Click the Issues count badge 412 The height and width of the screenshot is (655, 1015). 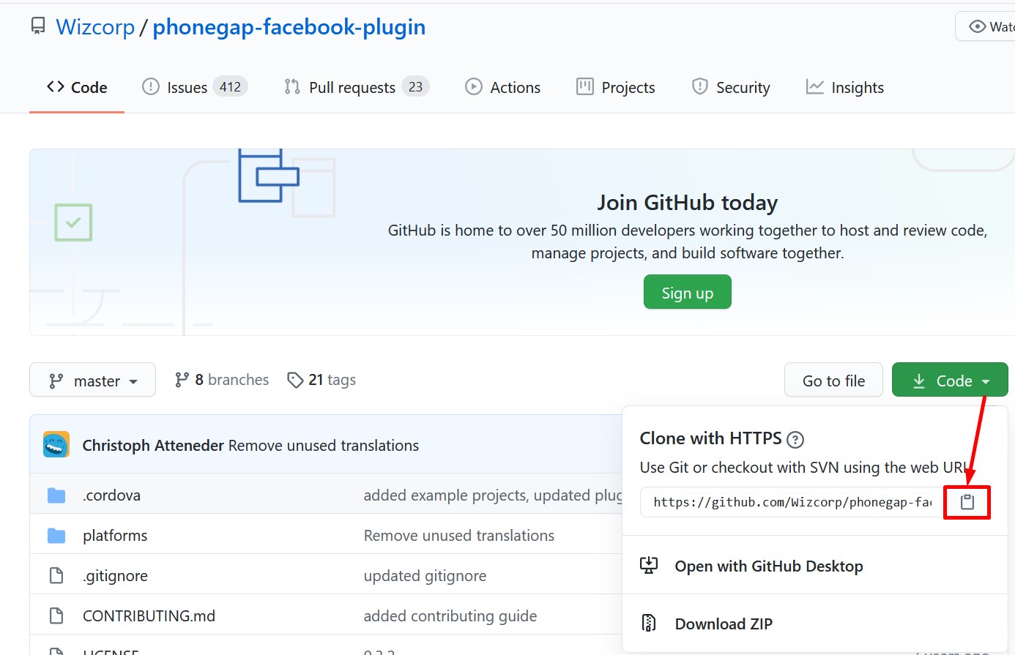(x=231, y=86)
